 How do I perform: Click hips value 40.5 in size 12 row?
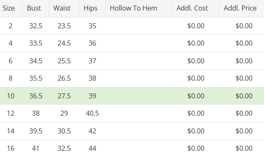click(x=92, y=113)
